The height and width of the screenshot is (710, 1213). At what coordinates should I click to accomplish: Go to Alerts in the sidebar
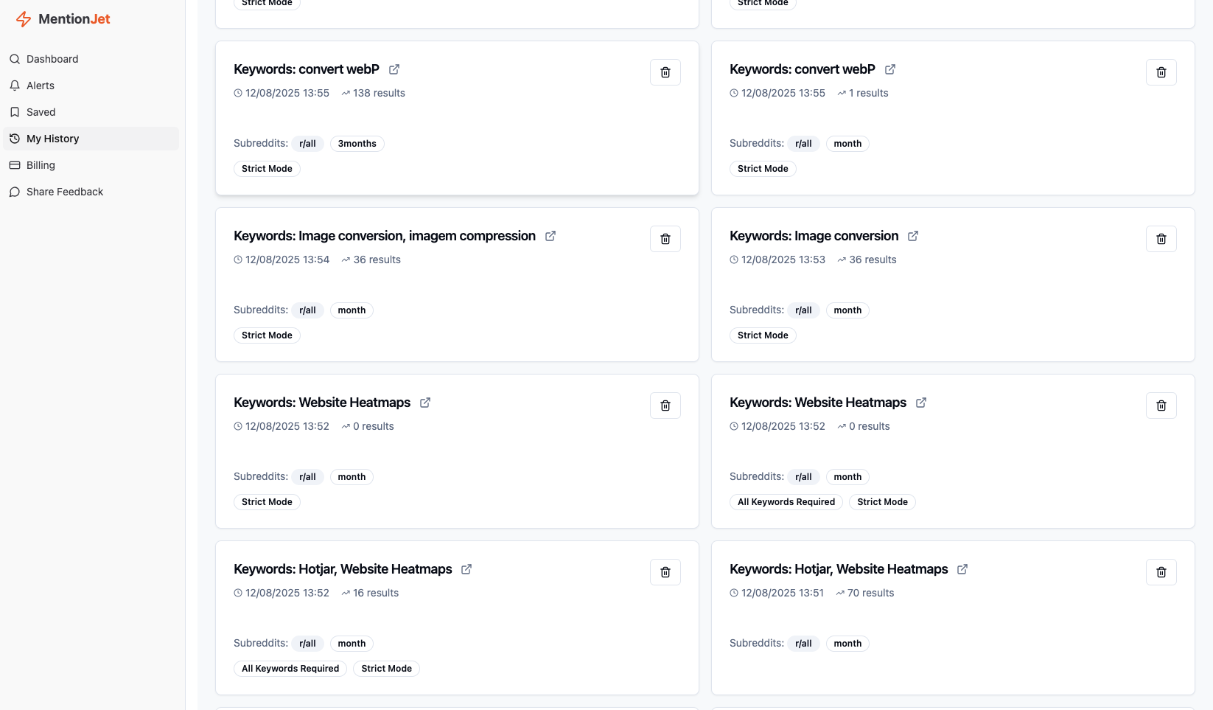(91, 86)
